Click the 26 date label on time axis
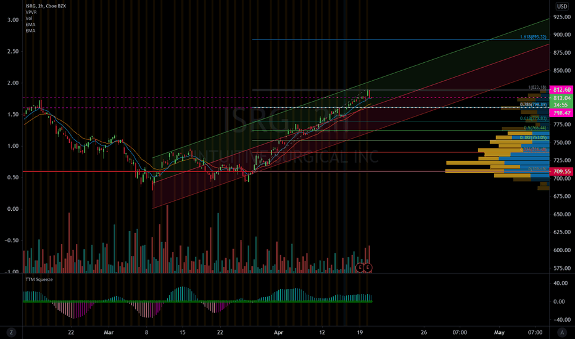This screenshot has height=339, width=575. click(424, 332)
